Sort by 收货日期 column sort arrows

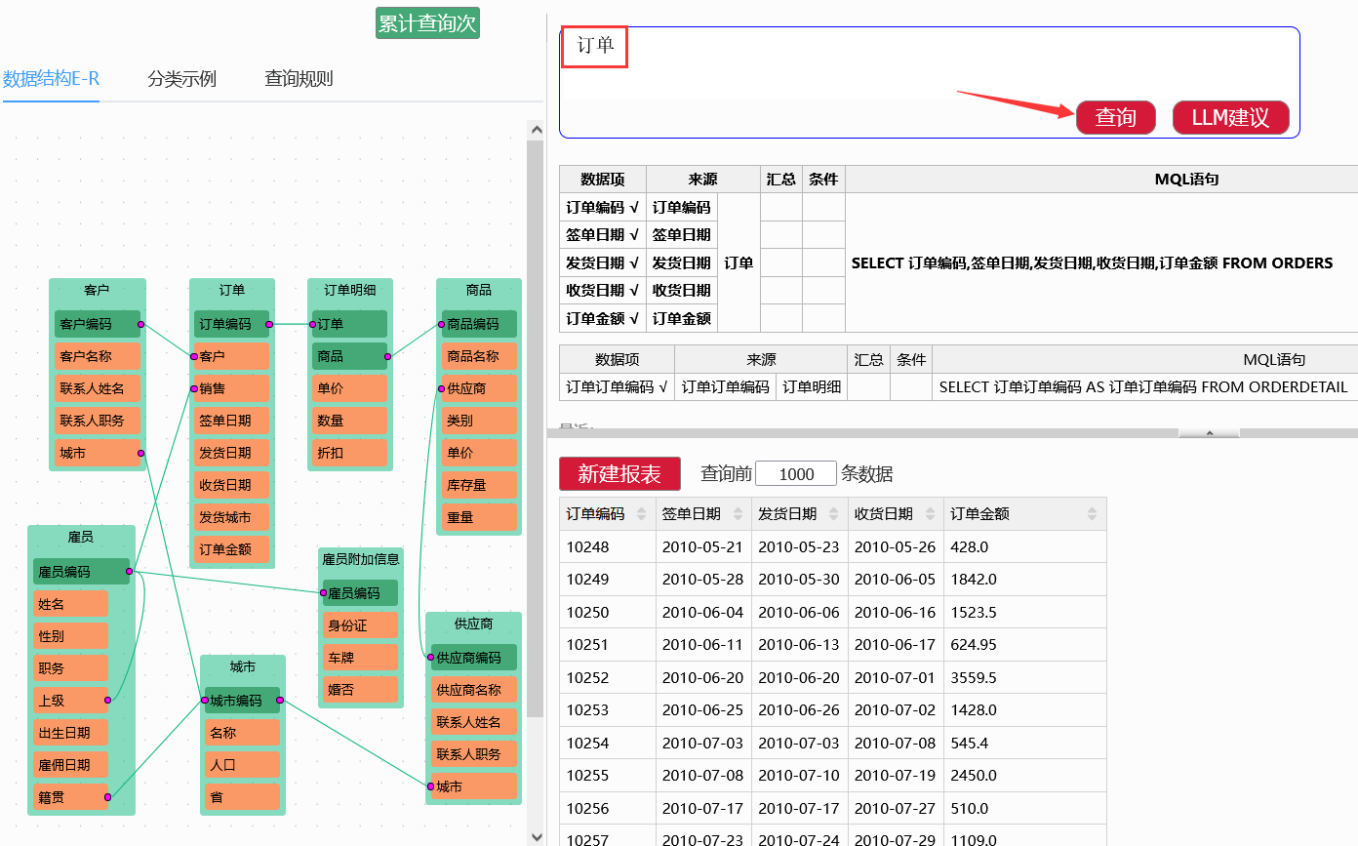930,514
